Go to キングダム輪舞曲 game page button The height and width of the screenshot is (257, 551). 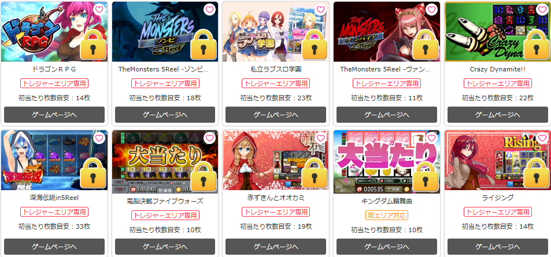coord(387,247)
